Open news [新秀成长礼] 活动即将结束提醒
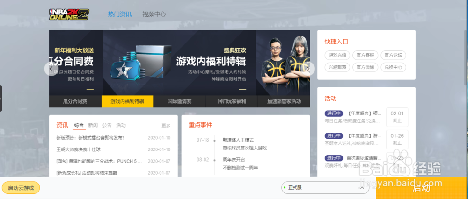468x199 pixels. click(87, 173)
